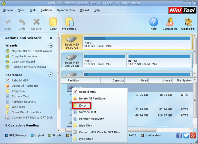The image size is (198, 144).
Task: Click the Simple legend color swatch
Action: [x=50, y=136]
